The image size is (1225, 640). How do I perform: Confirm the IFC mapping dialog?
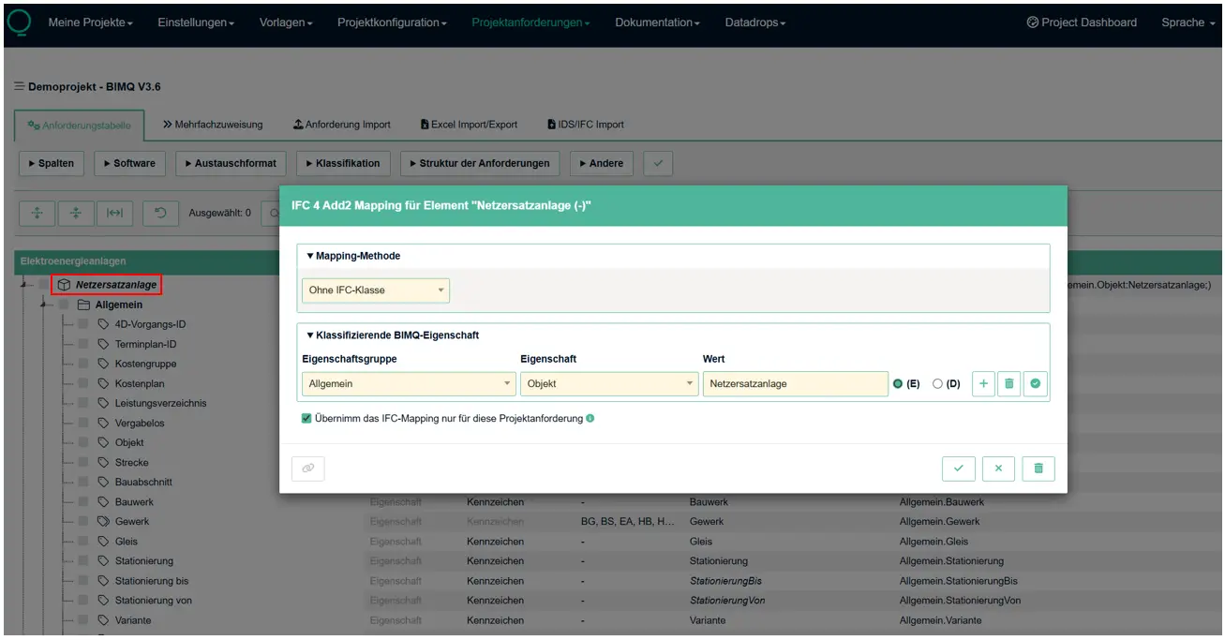coord(958,469)
